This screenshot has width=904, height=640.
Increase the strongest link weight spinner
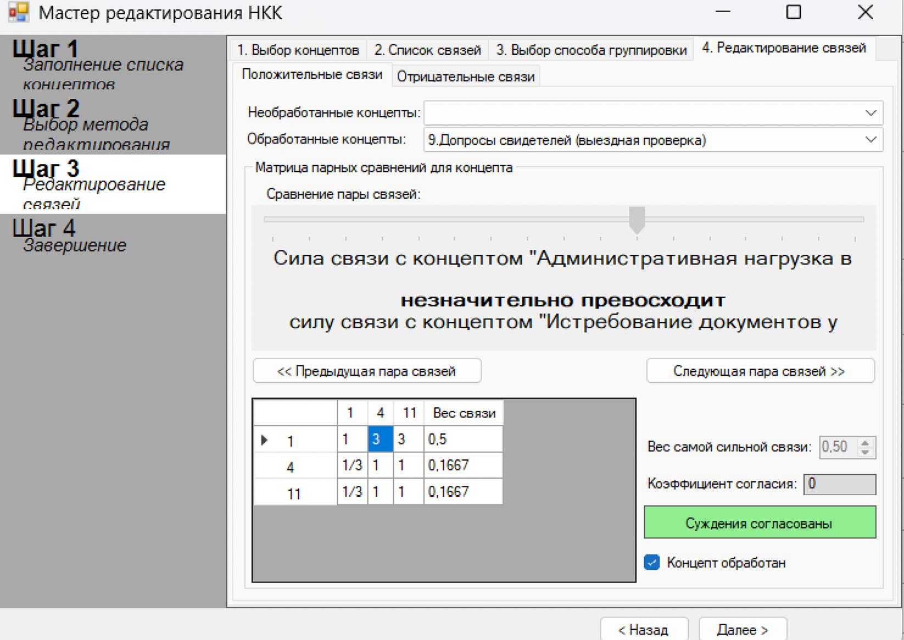(x=865, y=443)
